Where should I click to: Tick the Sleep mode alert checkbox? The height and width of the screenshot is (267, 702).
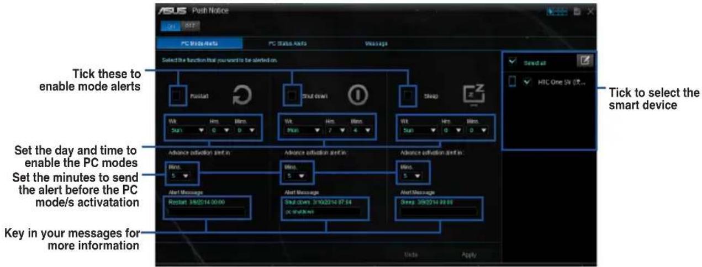(408, 95)
